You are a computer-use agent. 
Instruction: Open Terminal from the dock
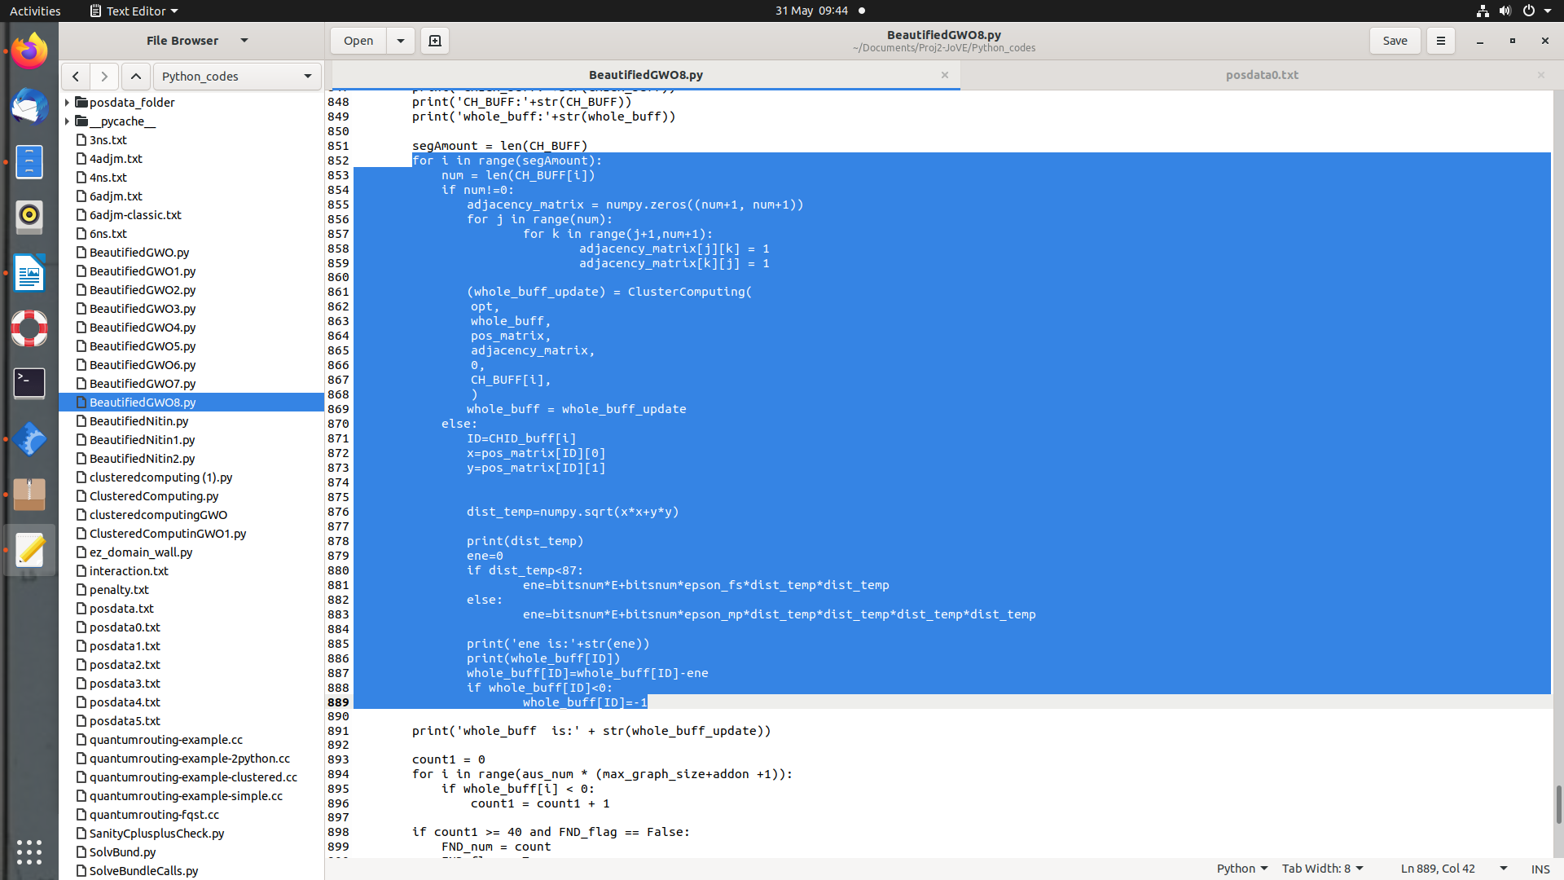click(29, 384)
